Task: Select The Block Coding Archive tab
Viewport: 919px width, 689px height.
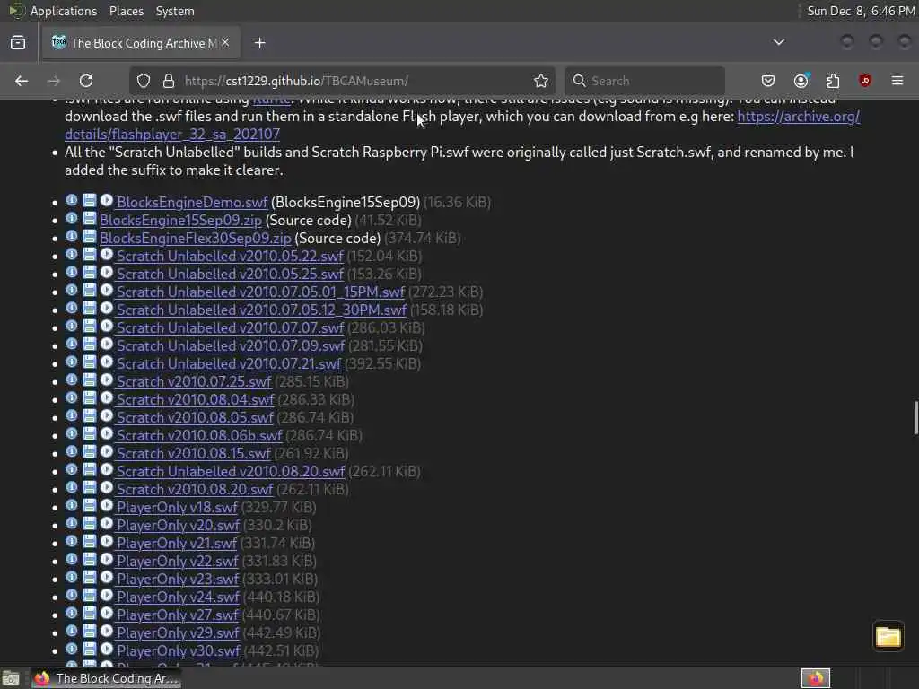Action: point(141,43)
